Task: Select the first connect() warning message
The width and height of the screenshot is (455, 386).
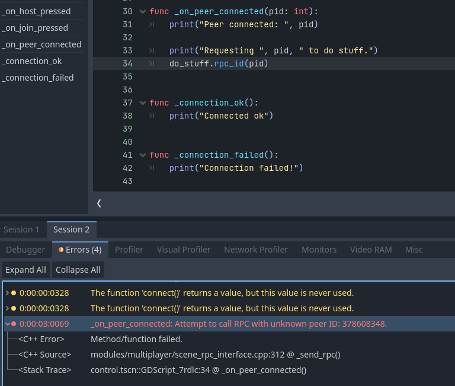Action: point(222,293)
